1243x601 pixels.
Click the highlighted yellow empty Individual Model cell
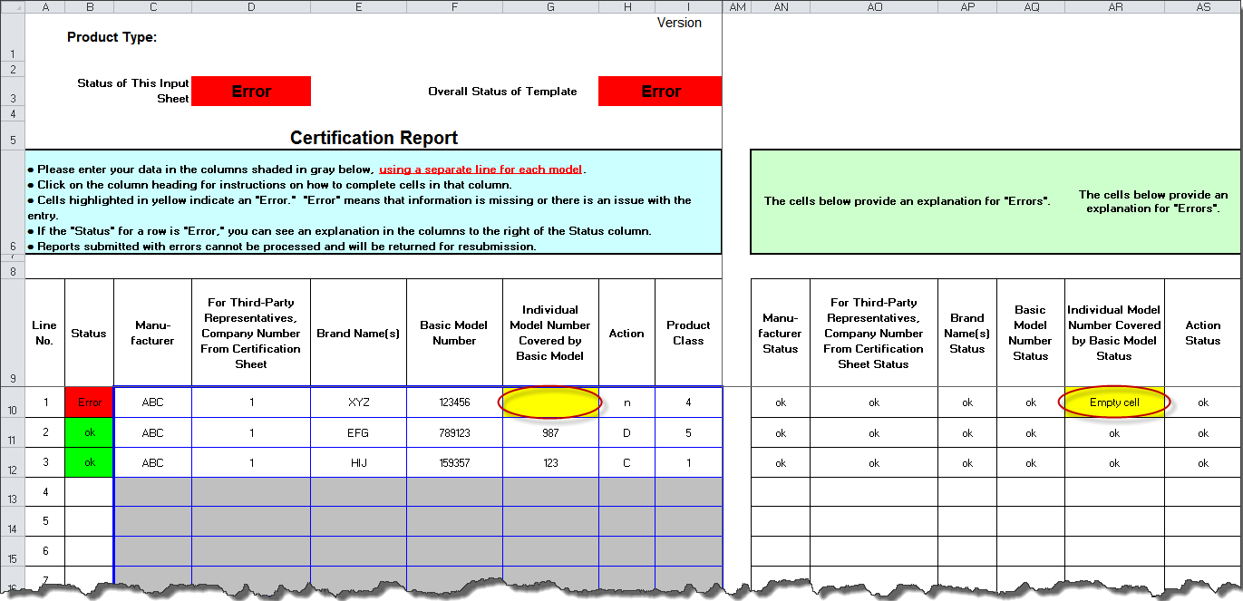(549, 402)
